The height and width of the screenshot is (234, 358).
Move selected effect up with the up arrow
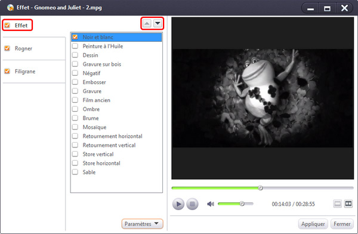click(147, 23)
